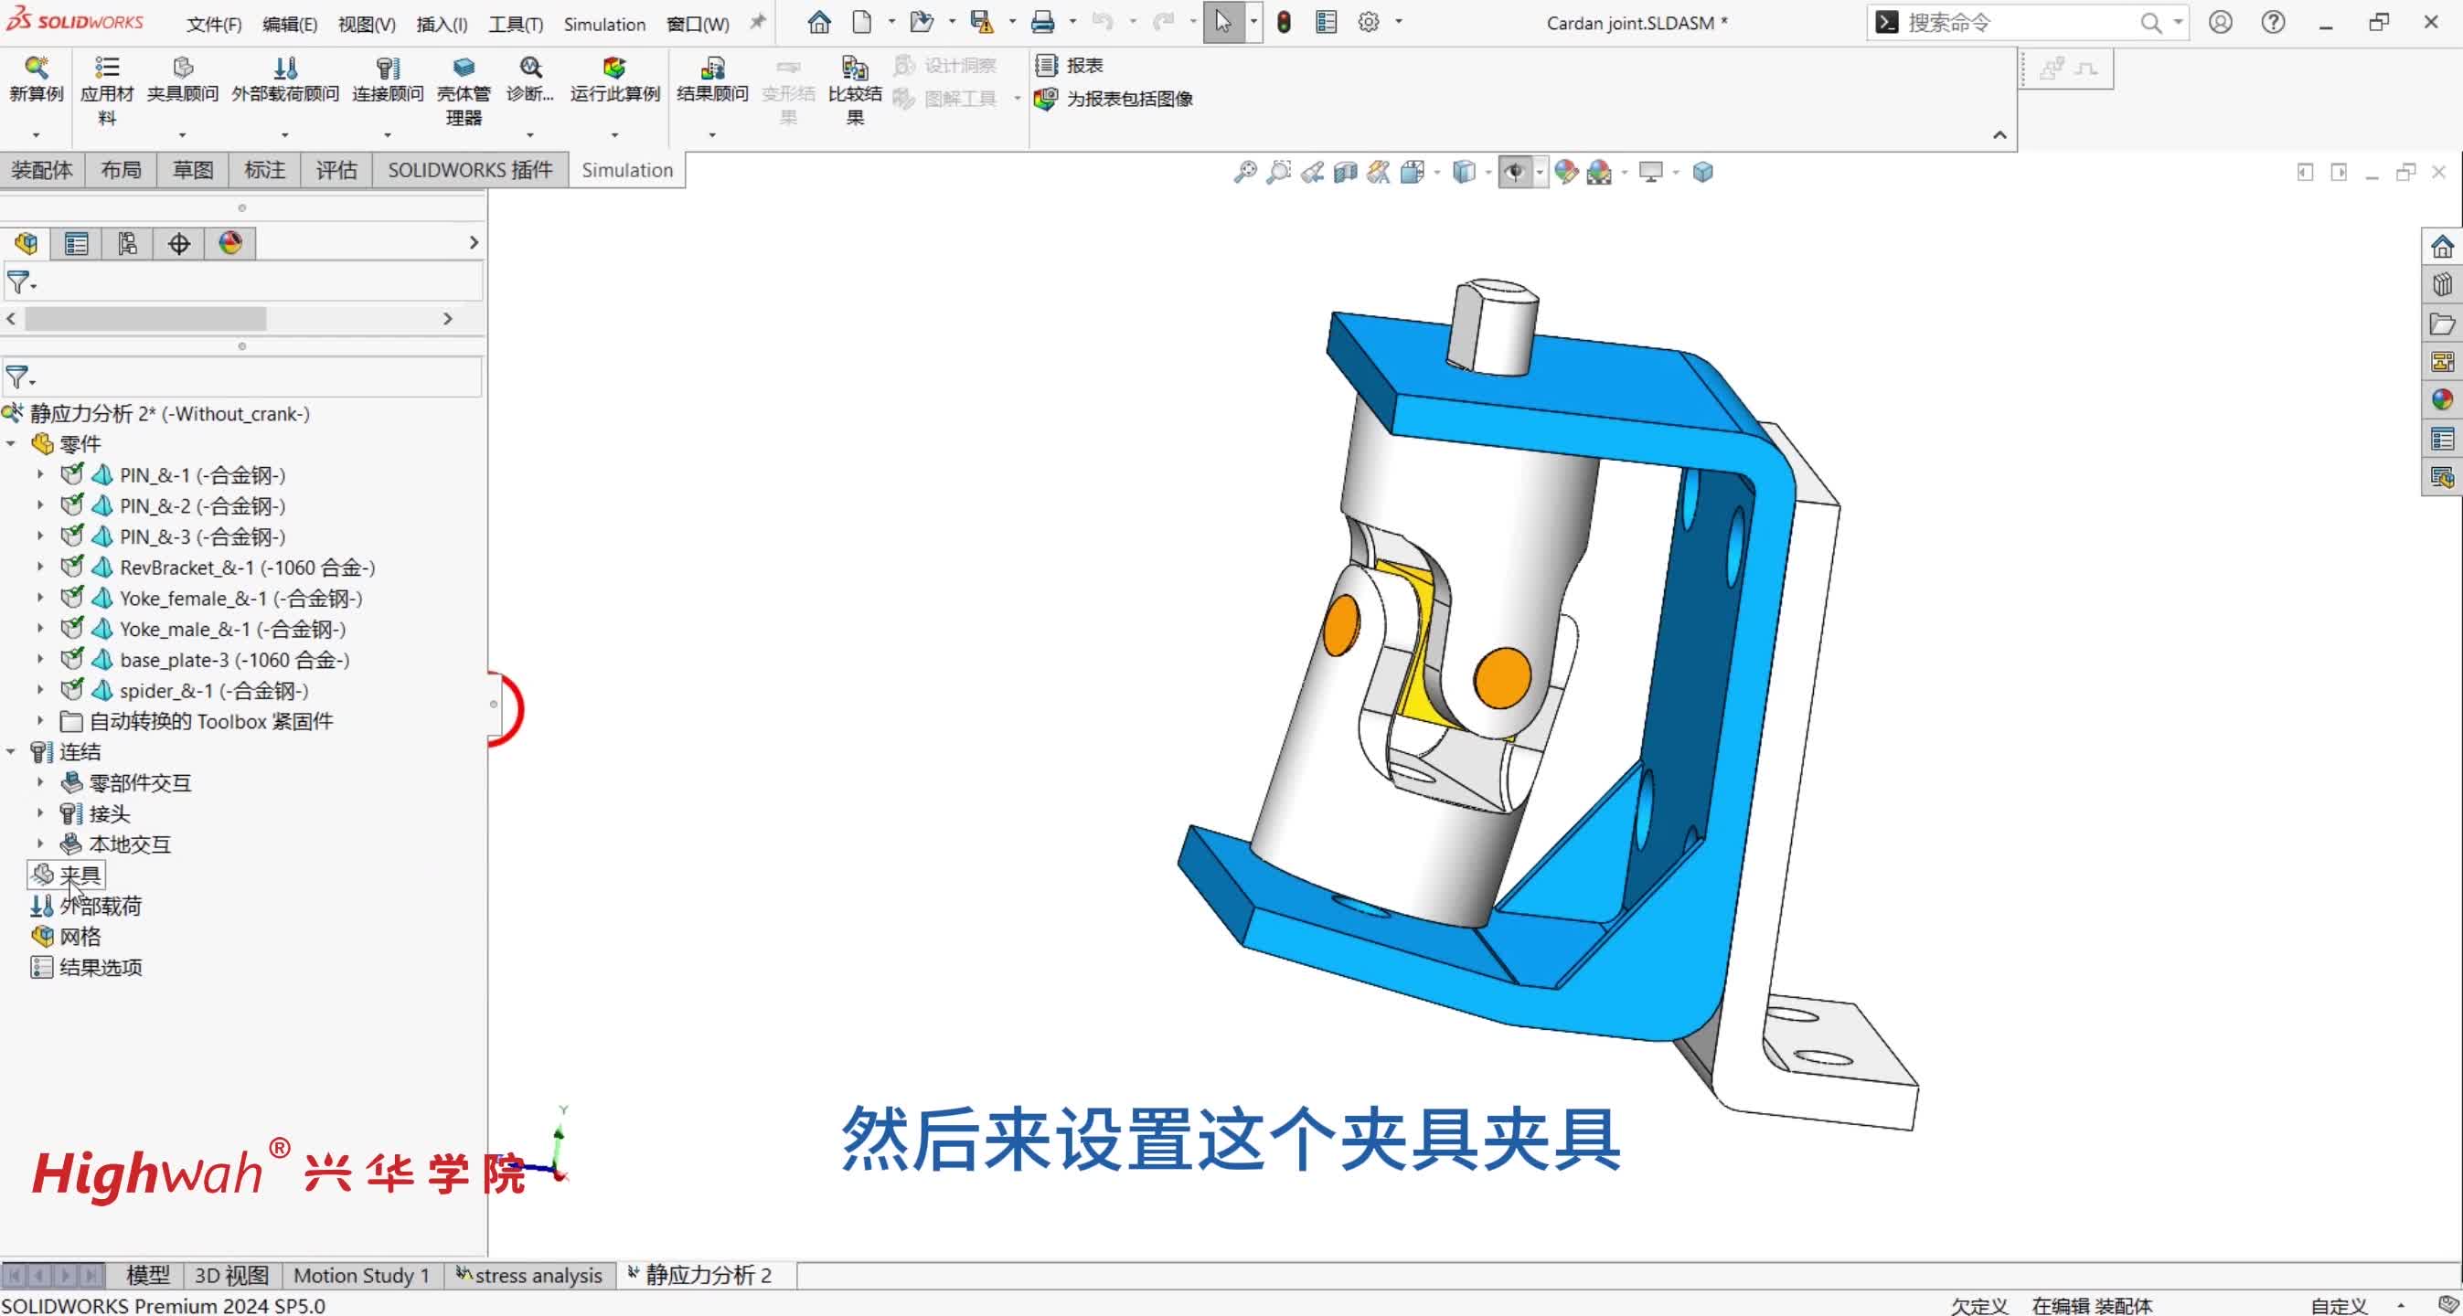
Task: Toggle the section view in heads-up toolbar
Action: click(1345, 172)
